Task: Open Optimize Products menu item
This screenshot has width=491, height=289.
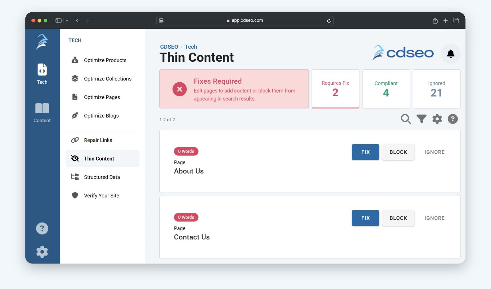Action: click(105, 60)
